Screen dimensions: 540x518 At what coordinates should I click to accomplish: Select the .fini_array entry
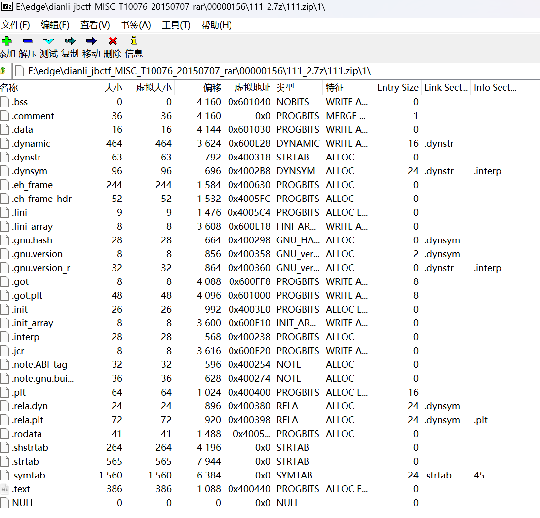point(33,226)
